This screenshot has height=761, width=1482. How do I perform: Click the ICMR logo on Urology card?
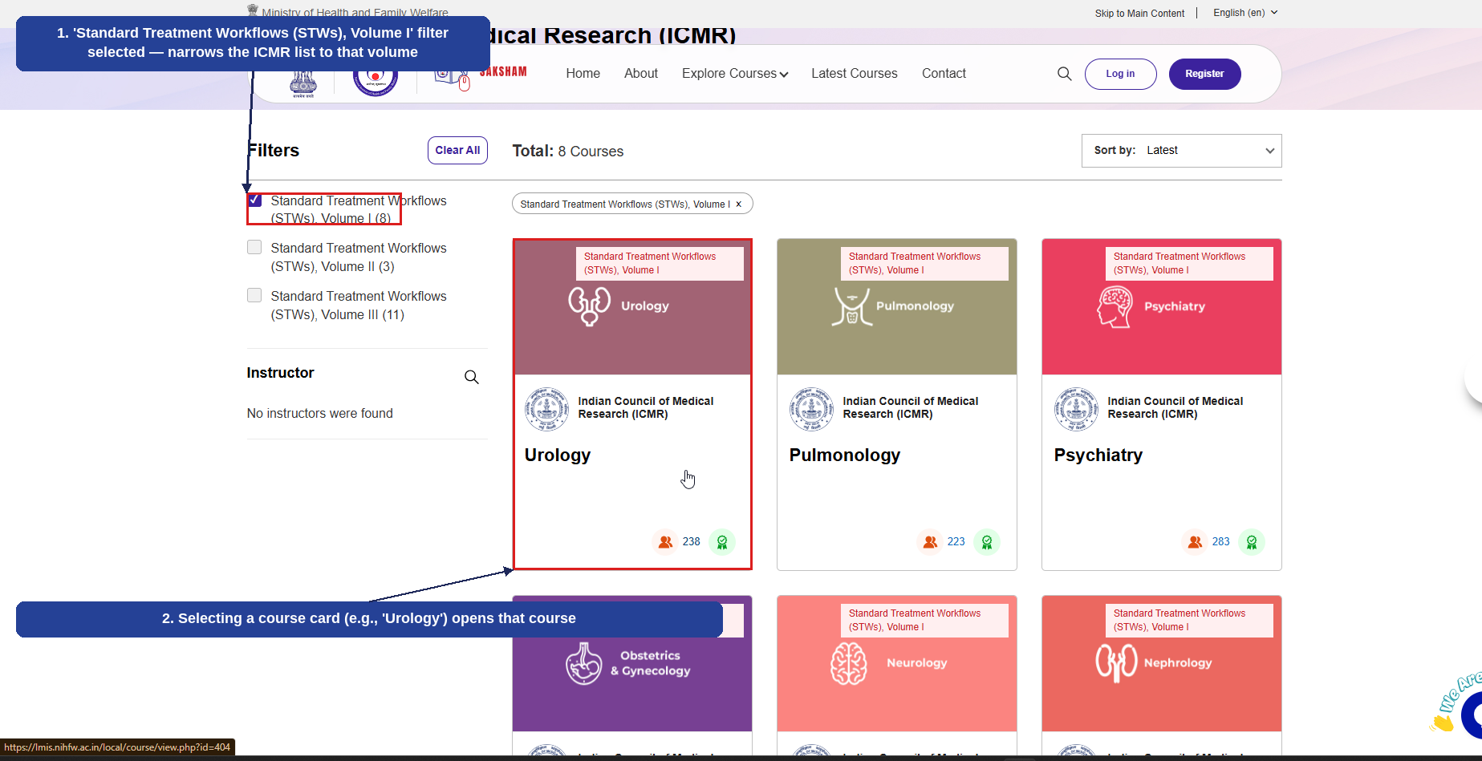point(546,409)
